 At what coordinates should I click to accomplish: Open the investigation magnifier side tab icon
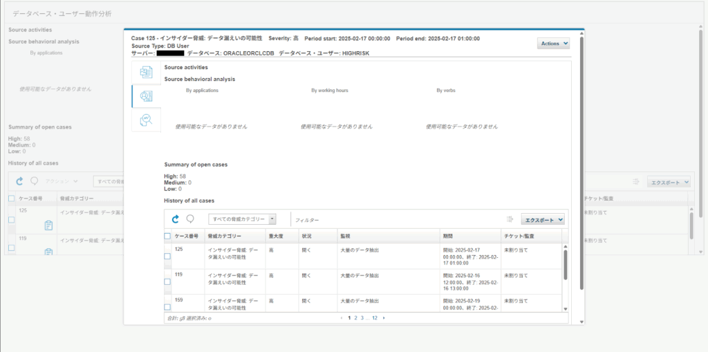click(147, 120)
